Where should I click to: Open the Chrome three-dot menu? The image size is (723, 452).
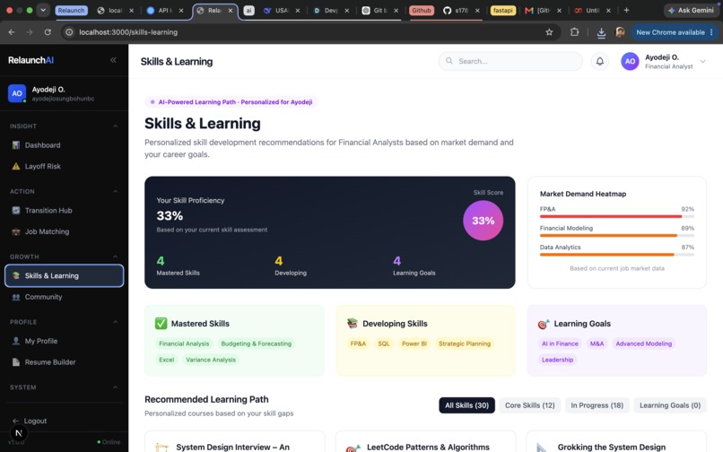(711, 32)
